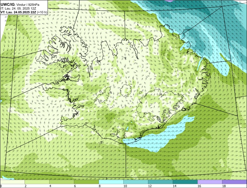Image resolution: width=247 pixels, height=188 pixels.
Task: Click the legend tick label '4'
Action: 50,186
